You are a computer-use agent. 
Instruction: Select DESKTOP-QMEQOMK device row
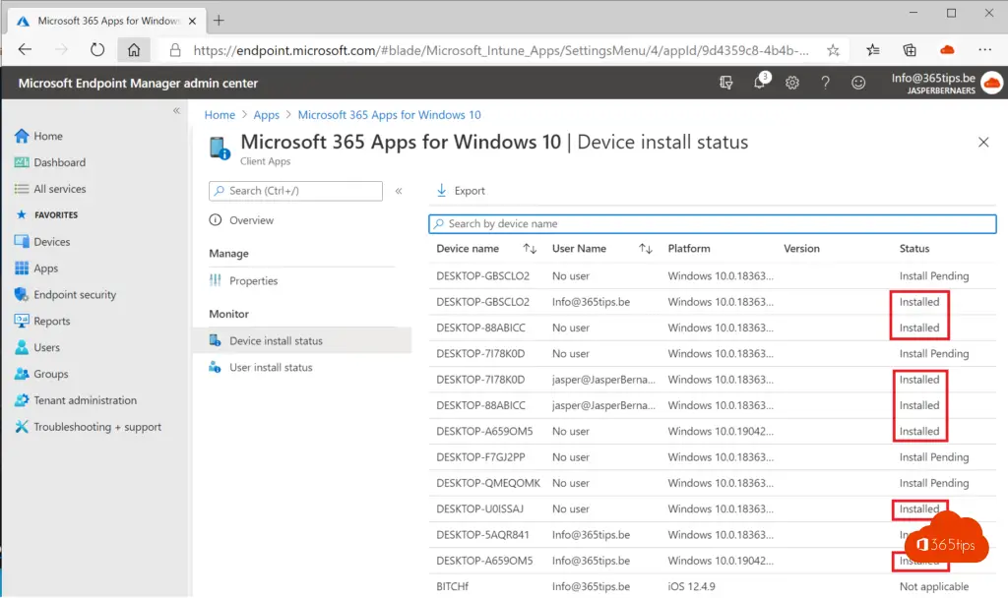[x=713, y=482]
